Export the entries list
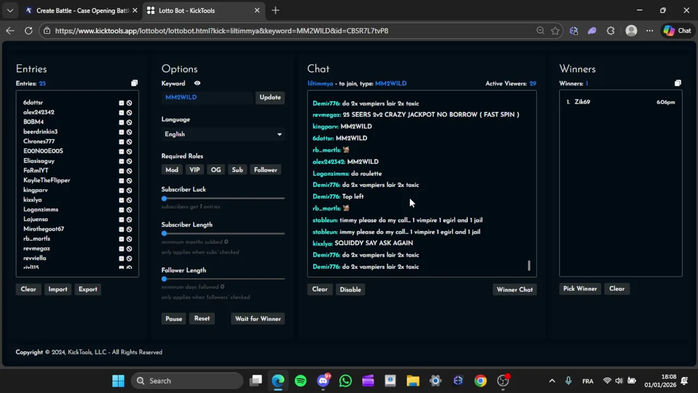 pyautogui.click(x=88, y=289)
